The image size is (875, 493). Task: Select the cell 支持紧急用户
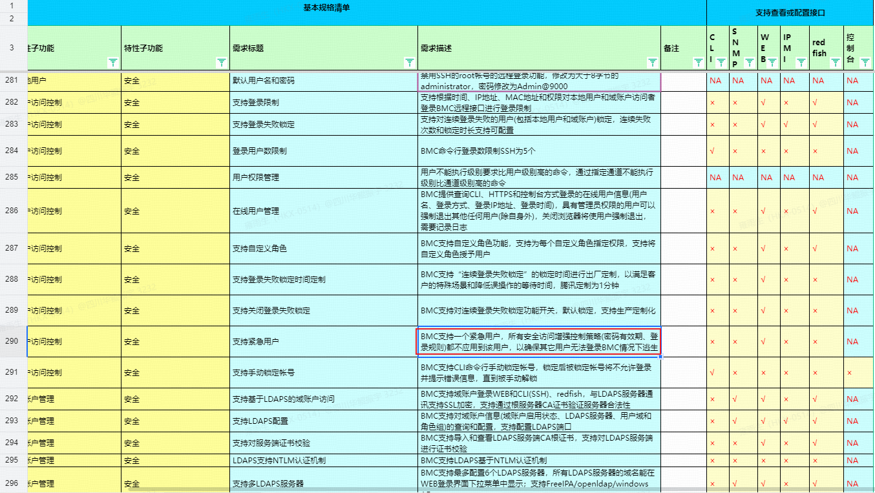(323, 341)
